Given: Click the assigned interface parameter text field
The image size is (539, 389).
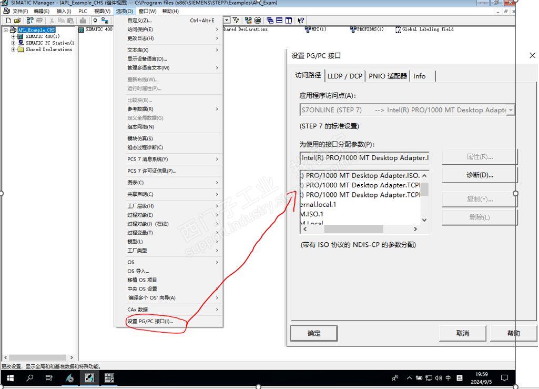Looking at the screenshot, I should click(x=364, y=158).
